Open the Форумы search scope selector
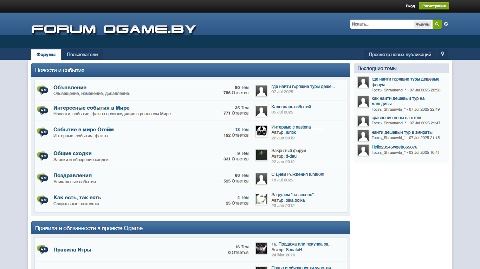The image size is (480, 269). point(423,24)
